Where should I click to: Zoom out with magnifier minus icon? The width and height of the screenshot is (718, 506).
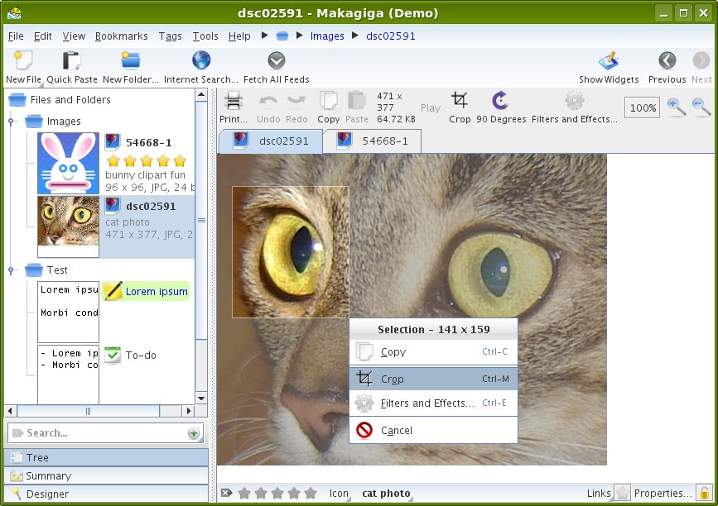click(701, 107)
